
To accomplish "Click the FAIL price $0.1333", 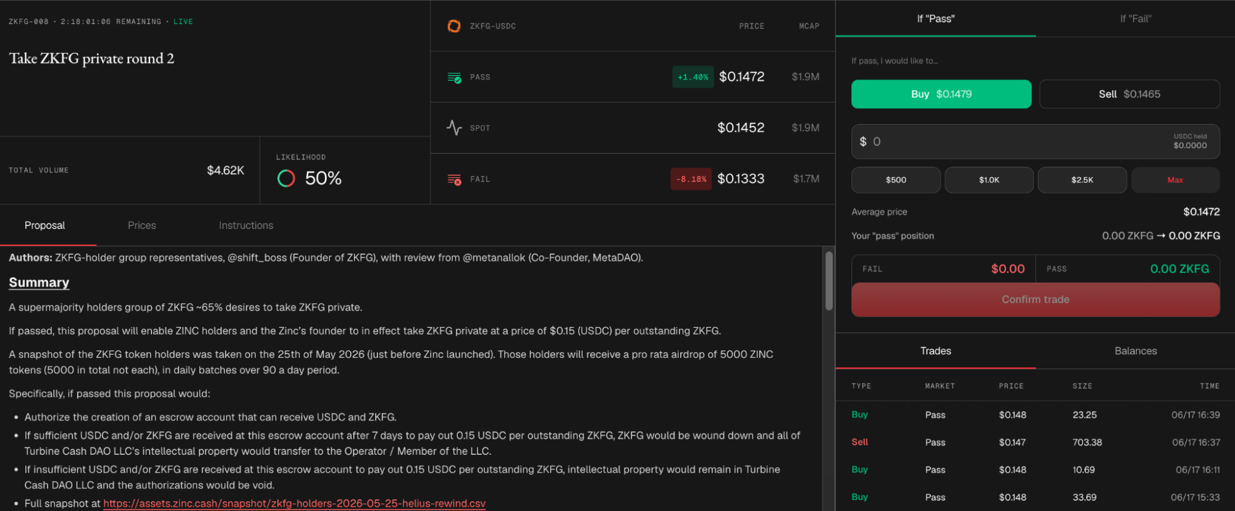I will tap(741, 178).
